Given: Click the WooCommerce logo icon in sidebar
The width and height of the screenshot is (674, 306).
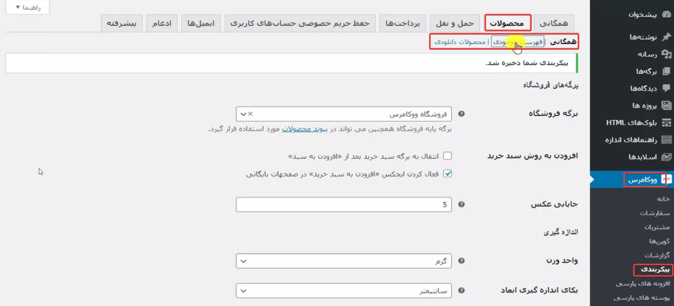Looking at the screenshot, I should 667,179.
